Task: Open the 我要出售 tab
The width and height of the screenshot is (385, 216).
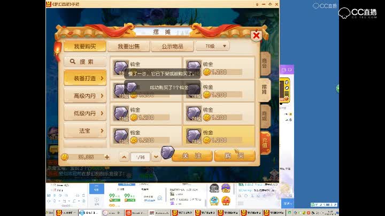Action: click(129, 47)
